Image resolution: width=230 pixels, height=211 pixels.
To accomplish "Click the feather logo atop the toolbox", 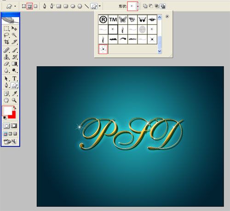I will coord(10,20).
